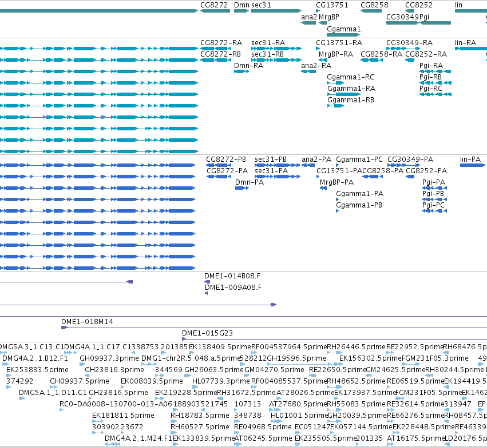The height and width of the screenshot is (447, 487).
Task: Click the CG30349-RA transcript label
Action: tap(409, 42)
